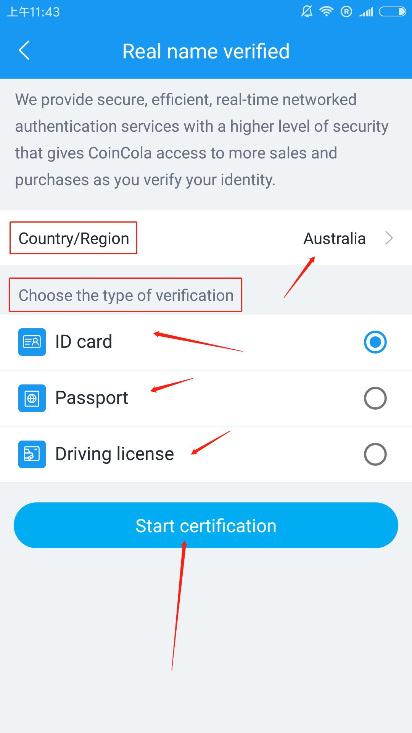Screen dimensions: 412x733
Task: Open the Australia country selector
Action: tap(335, 239)
